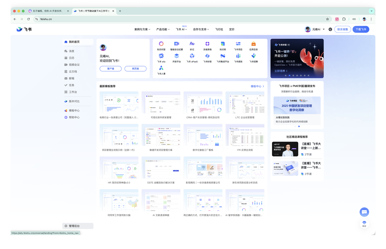Open the 元峰AI account dropdown arrow
The image size is (386, 249).
324,29
